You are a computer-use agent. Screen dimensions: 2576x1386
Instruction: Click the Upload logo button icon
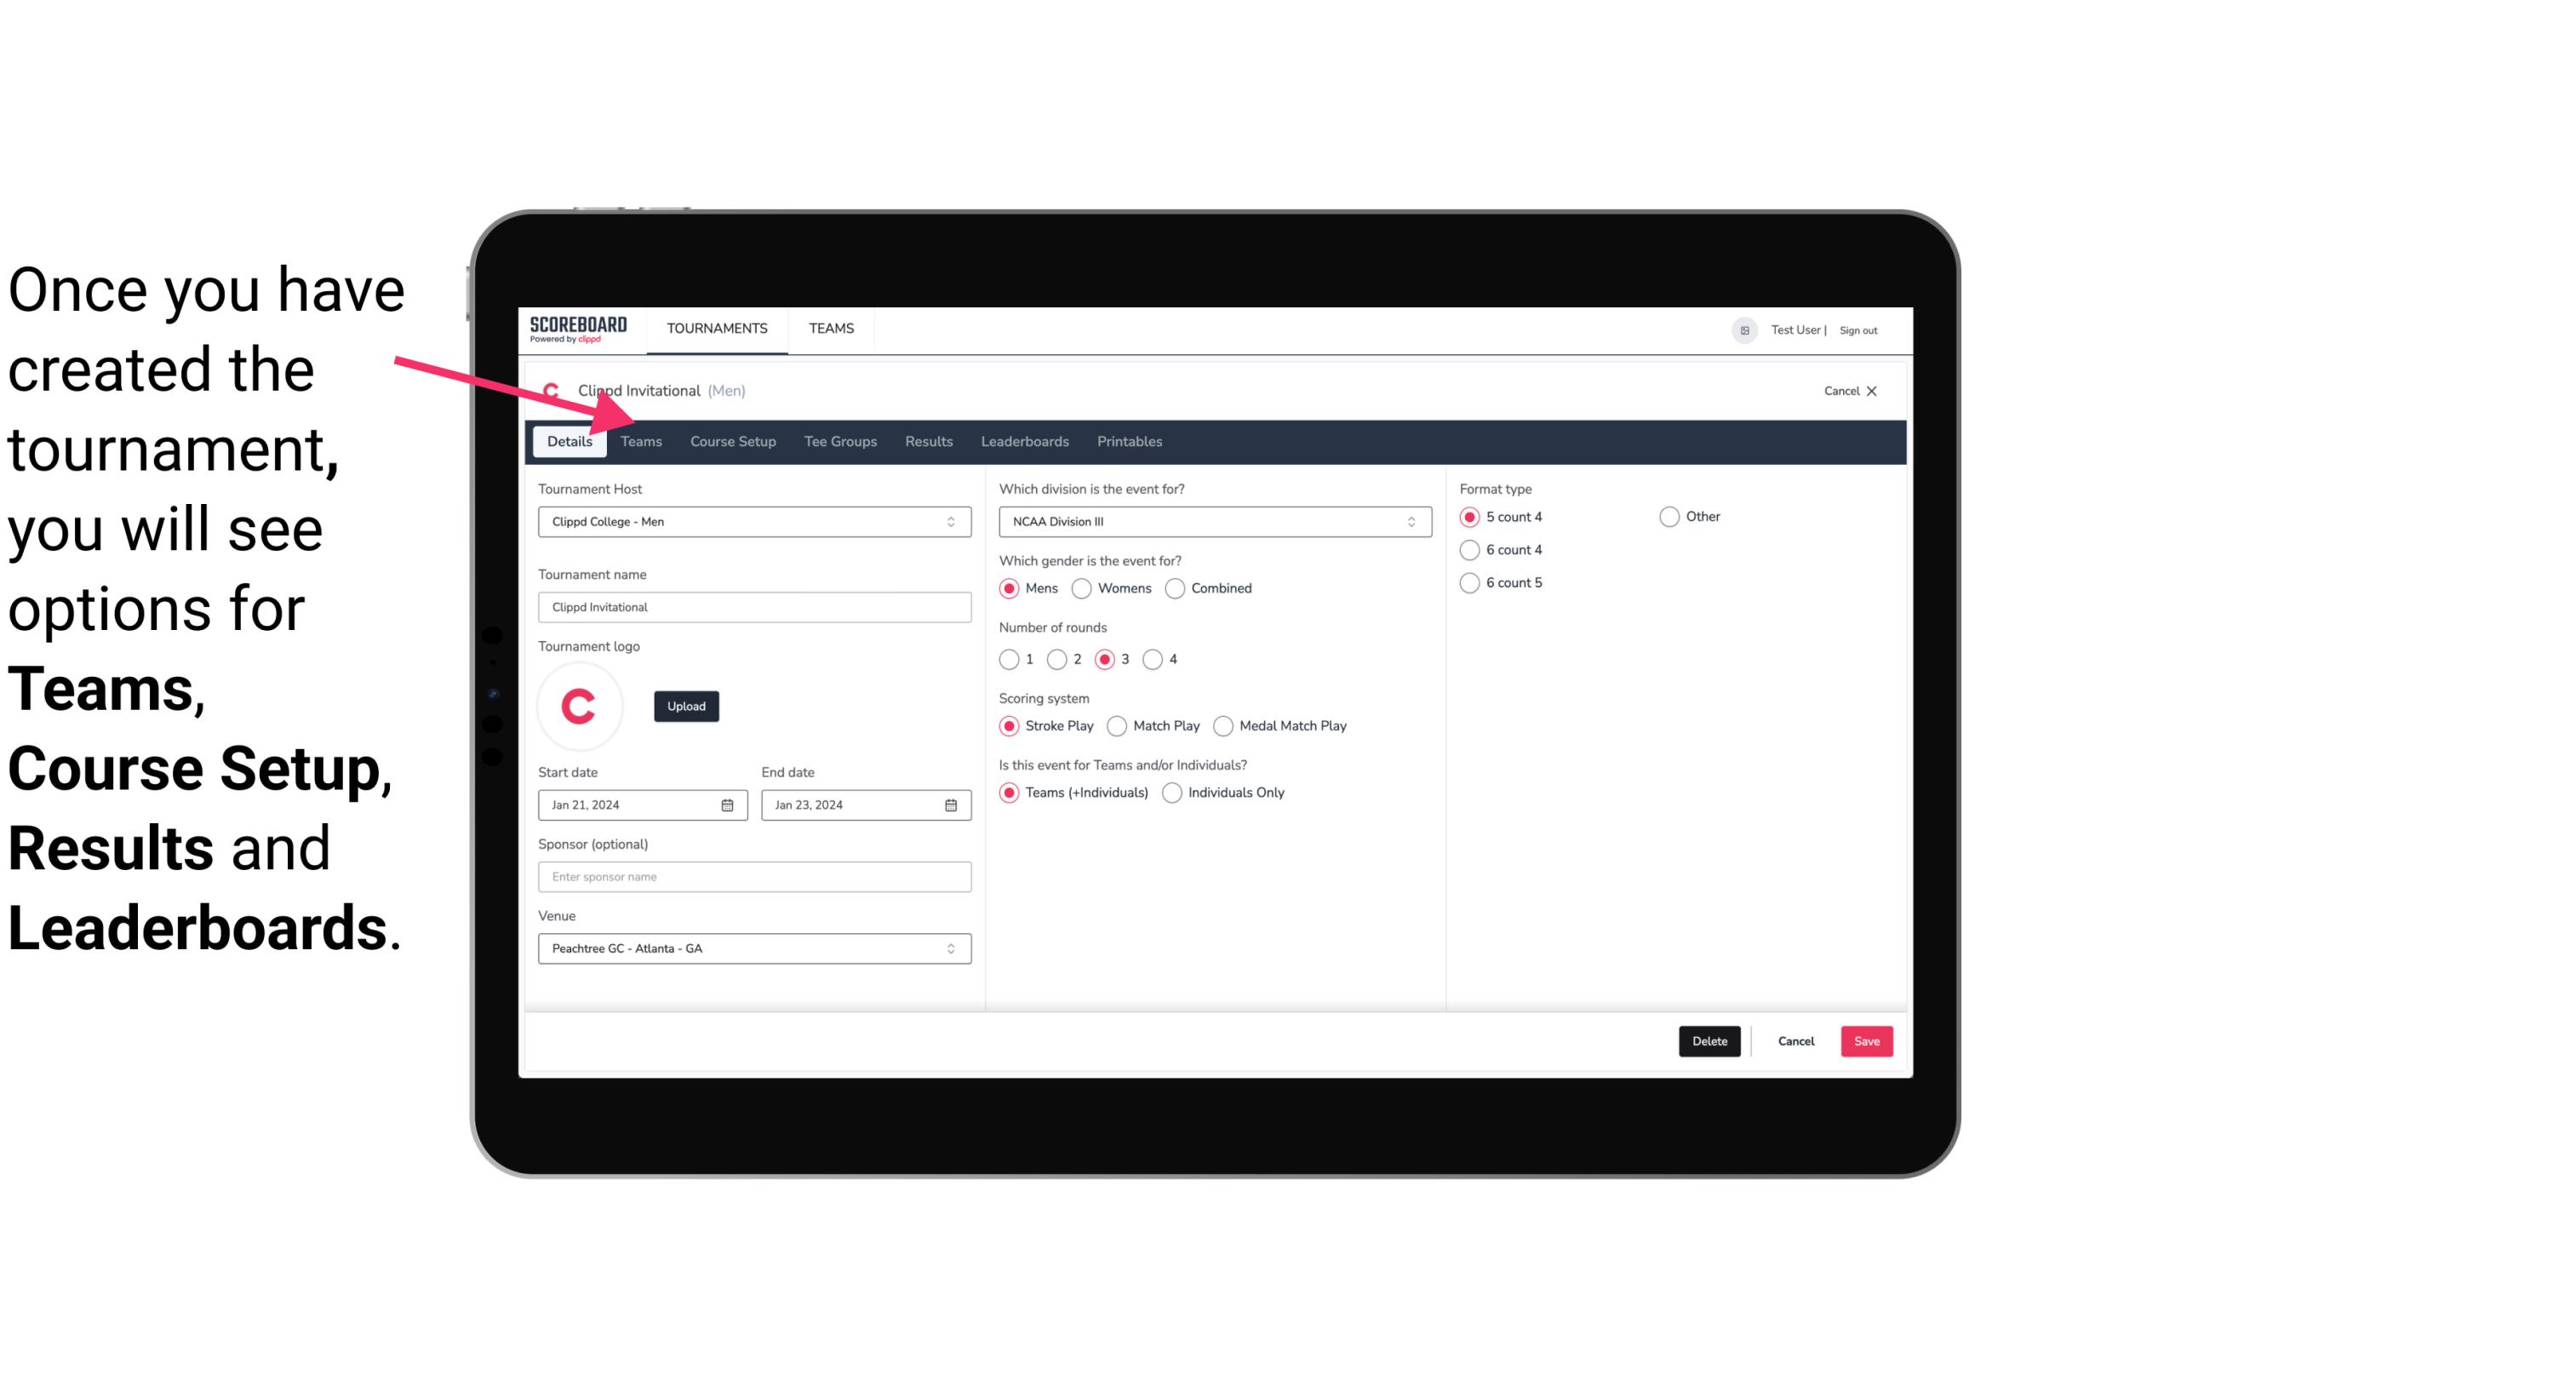pos(684,707)
